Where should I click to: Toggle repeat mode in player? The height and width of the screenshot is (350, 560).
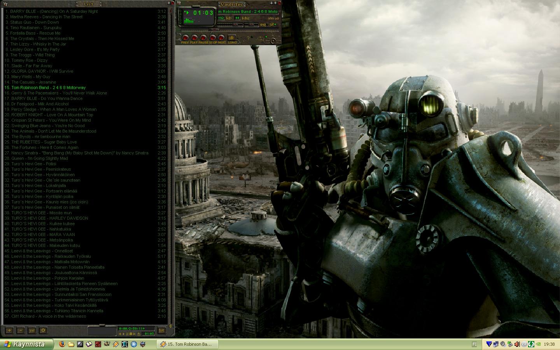[262, 38]
